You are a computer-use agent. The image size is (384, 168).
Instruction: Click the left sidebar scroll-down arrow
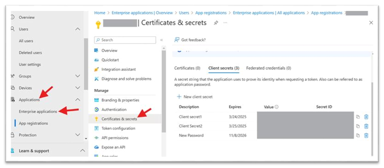pos(86,139)
